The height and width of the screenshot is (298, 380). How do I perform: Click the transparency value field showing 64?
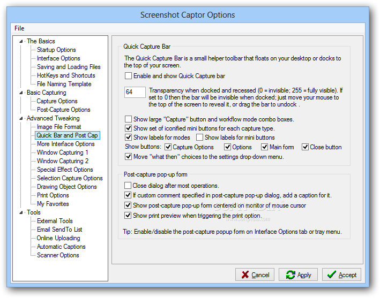135,92
